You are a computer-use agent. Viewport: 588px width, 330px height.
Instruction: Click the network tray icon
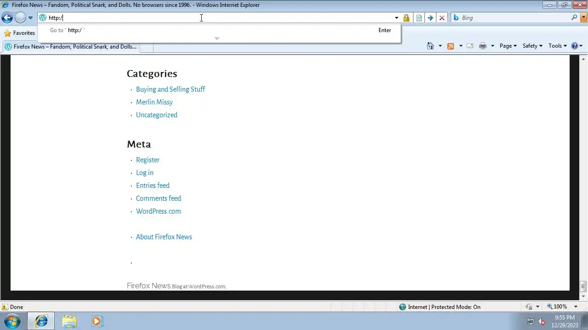click(x=531, y=321)
